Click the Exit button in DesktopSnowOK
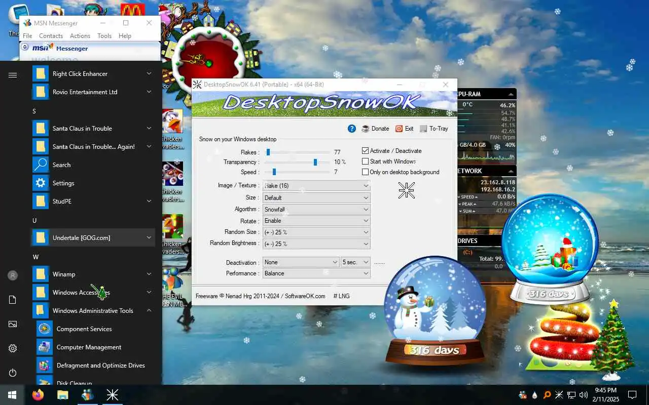The height and width of the screenshot is (405, 649). 405,129
